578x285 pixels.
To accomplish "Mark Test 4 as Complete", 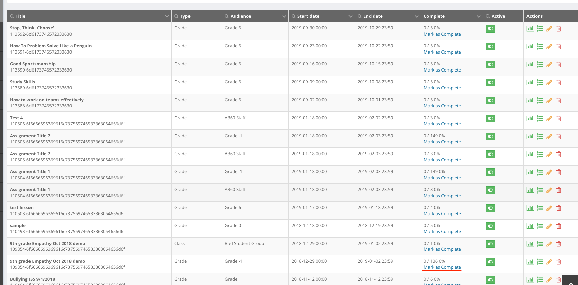I will point(442,124).
